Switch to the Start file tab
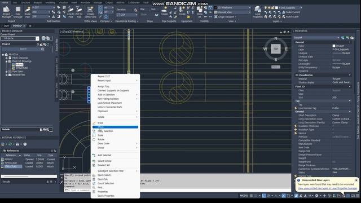This screenshot has height=203, width=361. [x=6, y=26]
